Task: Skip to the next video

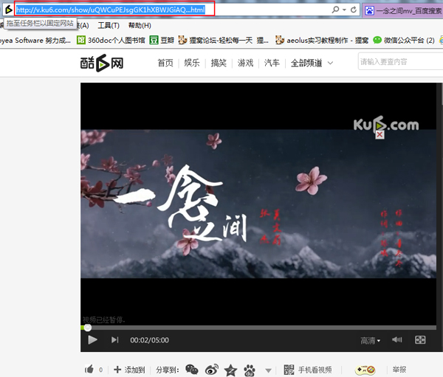Action: (x=114, y=339)
